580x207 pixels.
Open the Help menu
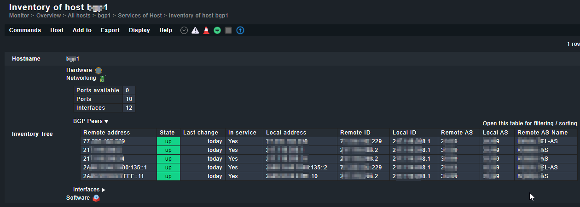166,30
